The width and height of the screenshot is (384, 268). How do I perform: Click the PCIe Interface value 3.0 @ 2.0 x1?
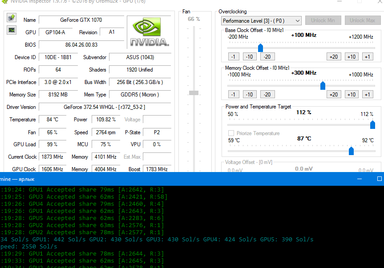click(58, 82)
